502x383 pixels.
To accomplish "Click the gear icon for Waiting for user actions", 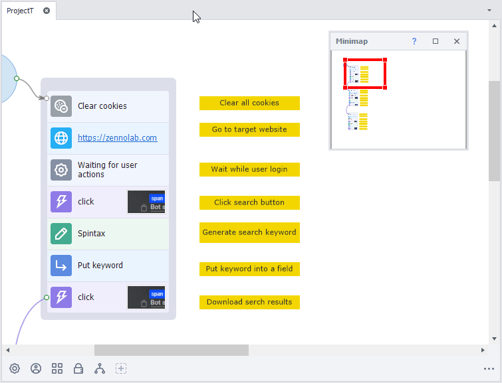I will coord(61,170).
